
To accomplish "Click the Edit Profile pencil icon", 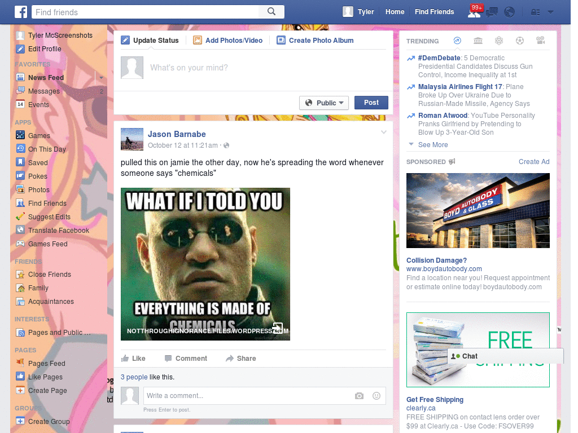I will point(20,48).
